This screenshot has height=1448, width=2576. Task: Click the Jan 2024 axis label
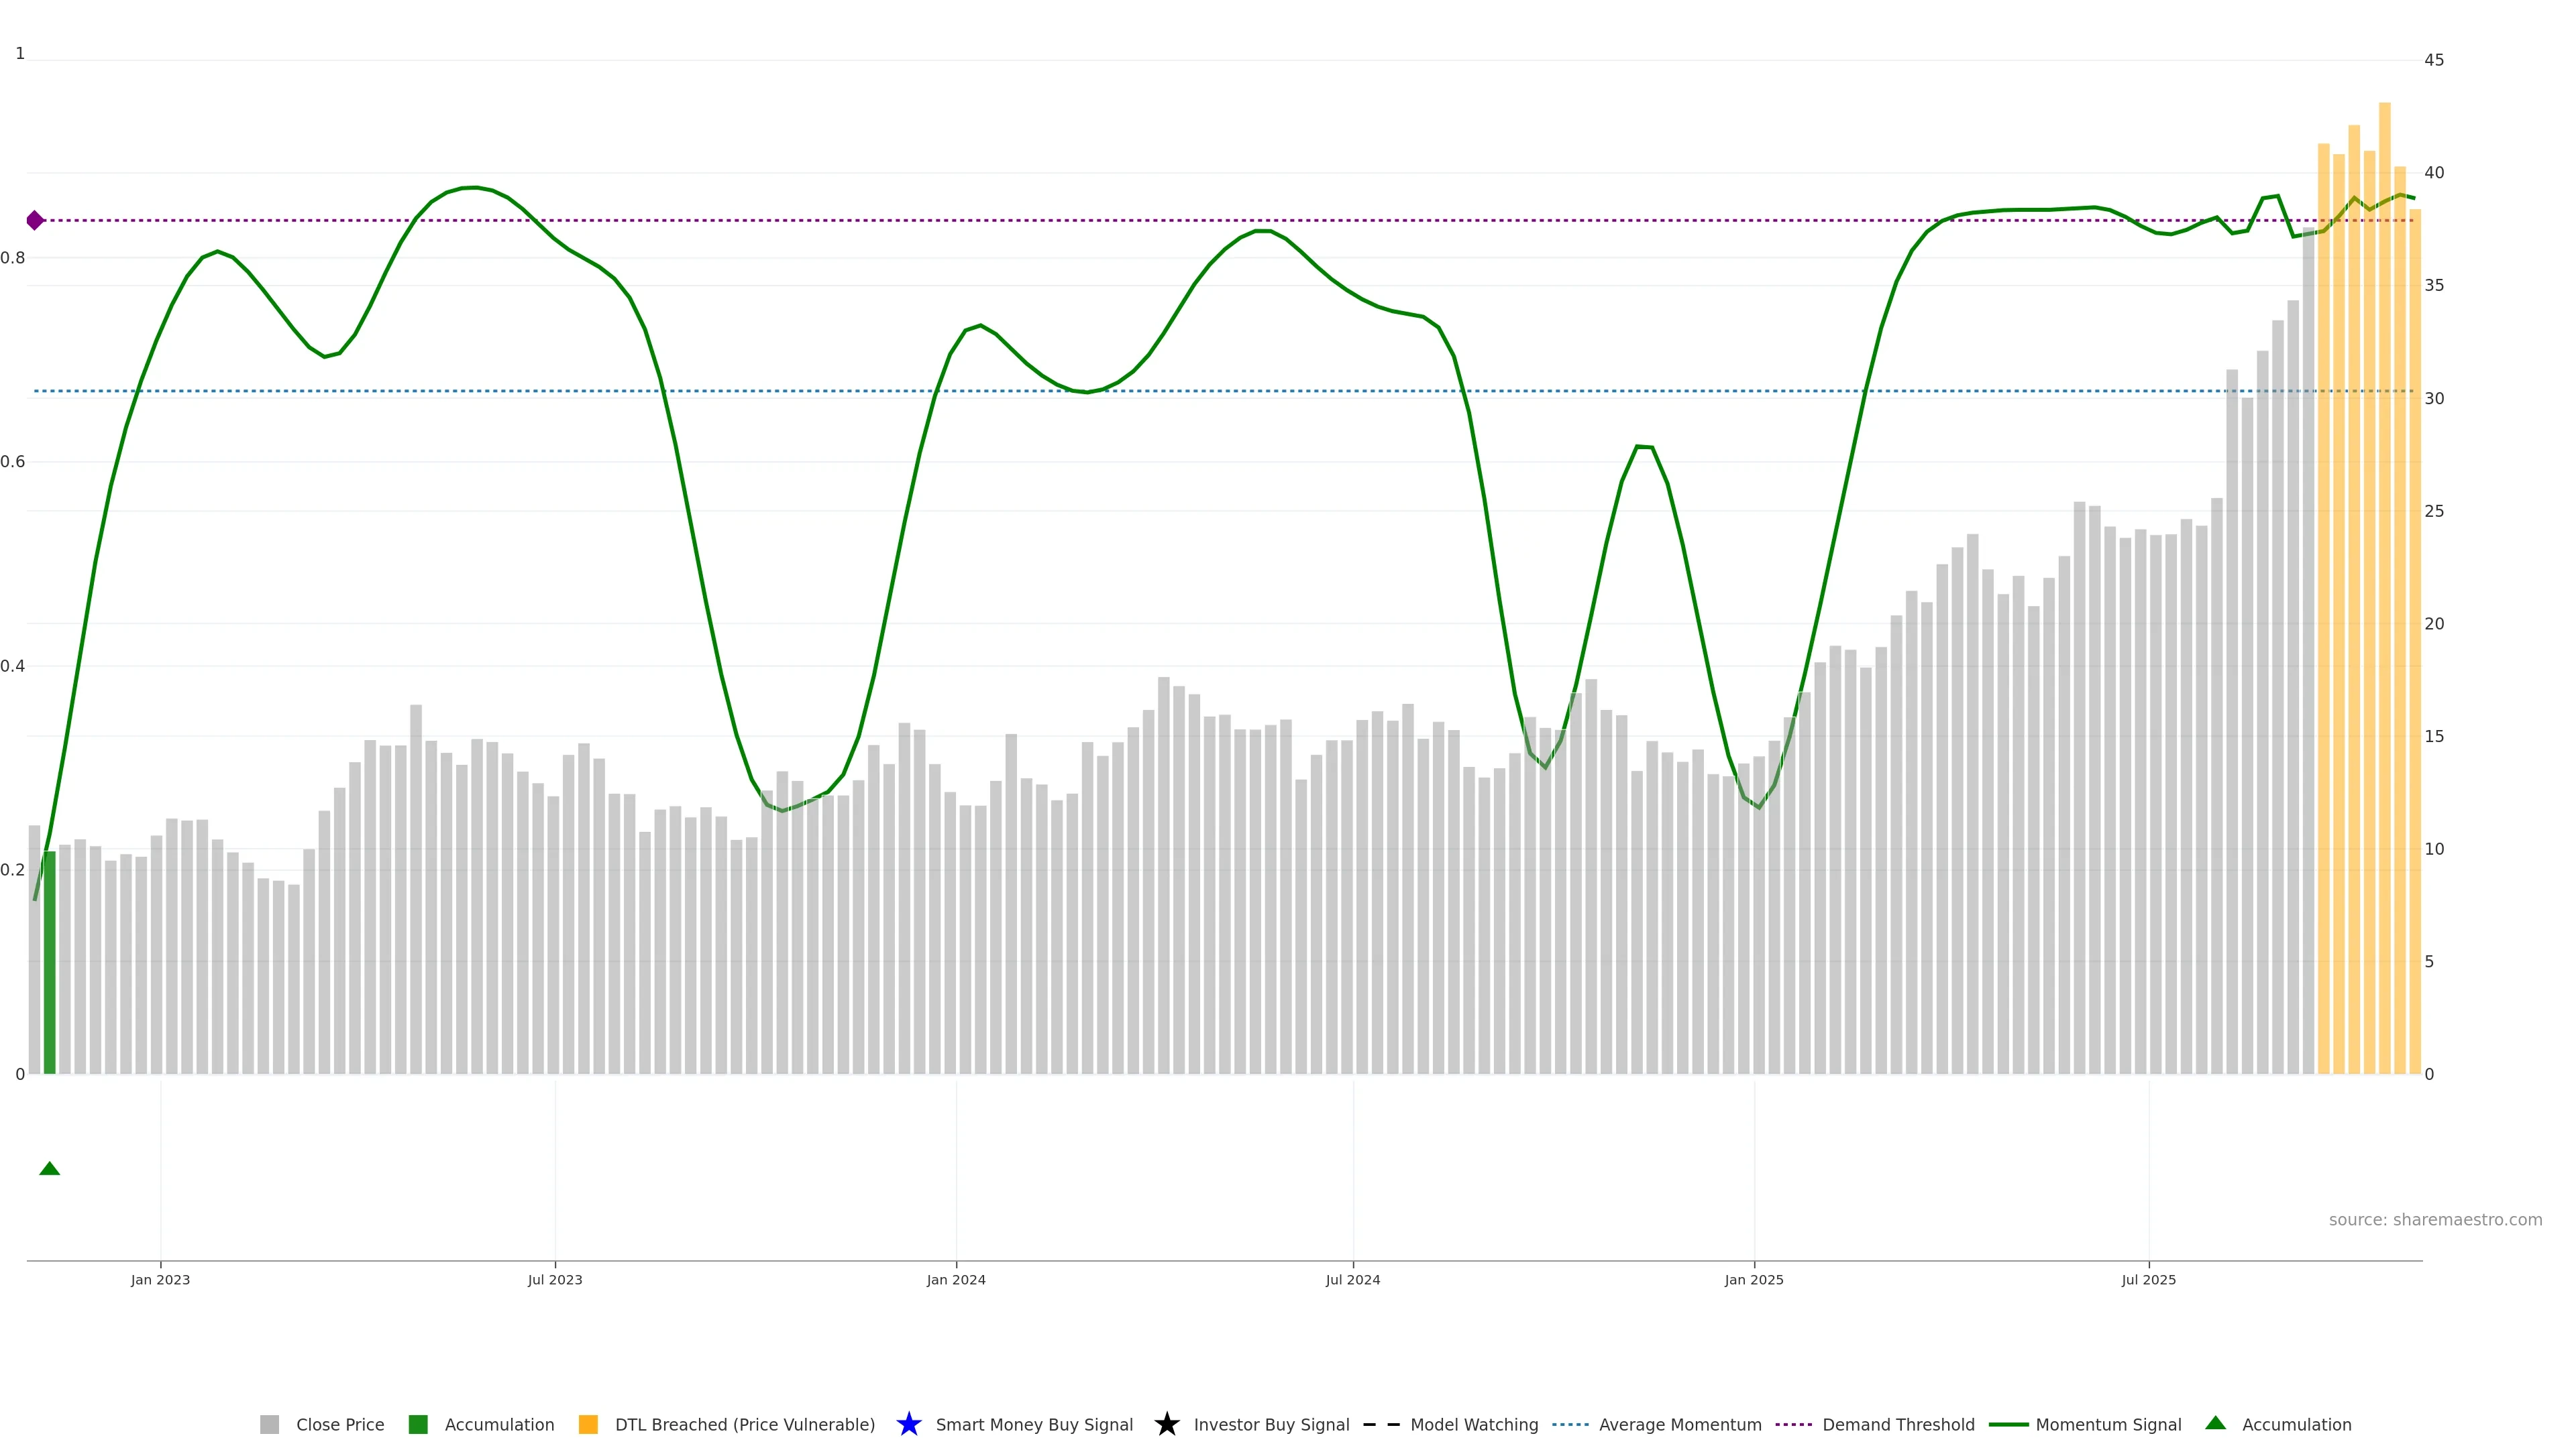955,1279
